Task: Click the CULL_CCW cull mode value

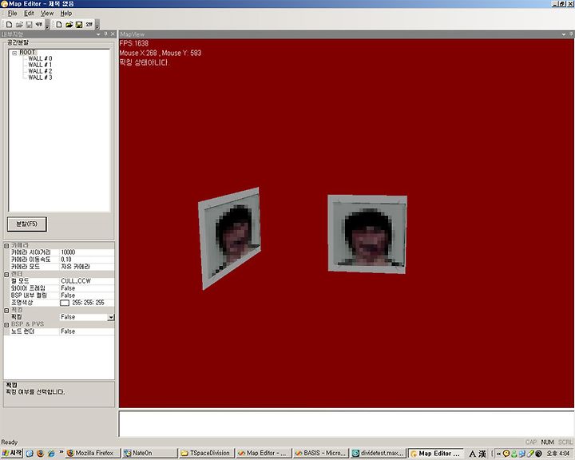Action: click(x=86, y=281)
